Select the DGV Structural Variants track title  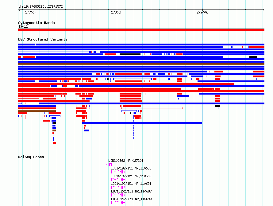(43, 39)
